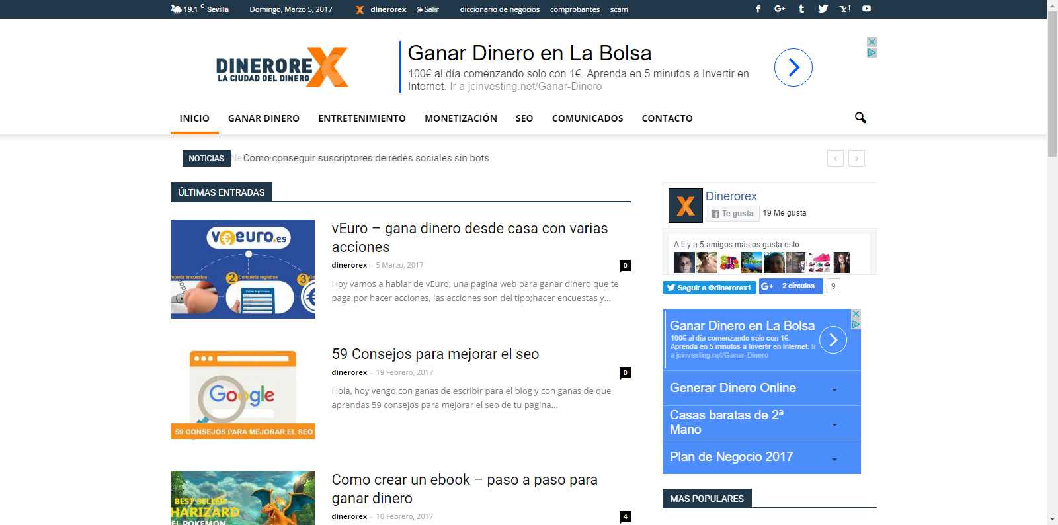Image resolution: width=1058 pixels, height=525 pixels.
Task: Click the ÚLTIMAS ENTRADAS section header
Action: pos(222,192)
